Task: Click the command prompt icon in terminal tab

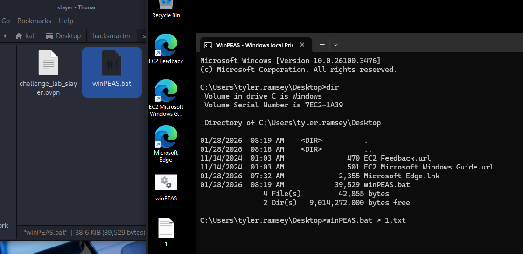Action: (209, 45)
